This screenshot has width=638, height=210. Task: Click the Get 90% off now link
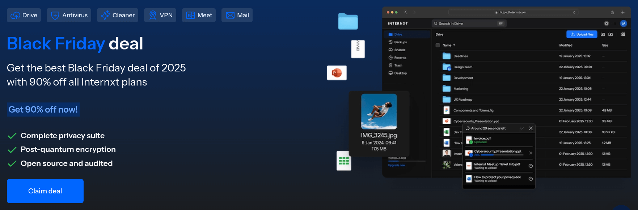pyautogui.click(x=43, y=109)
